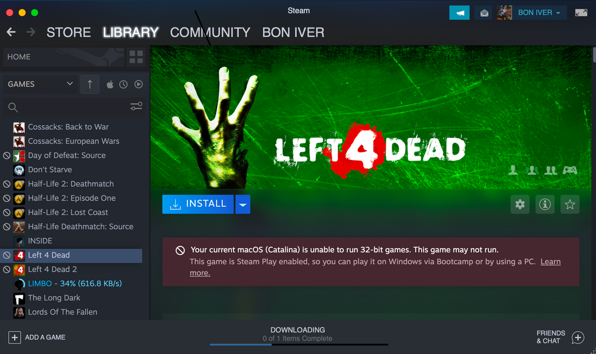
Task: Open the install options dropdown arrow
Action: click(x=243, y=204)
